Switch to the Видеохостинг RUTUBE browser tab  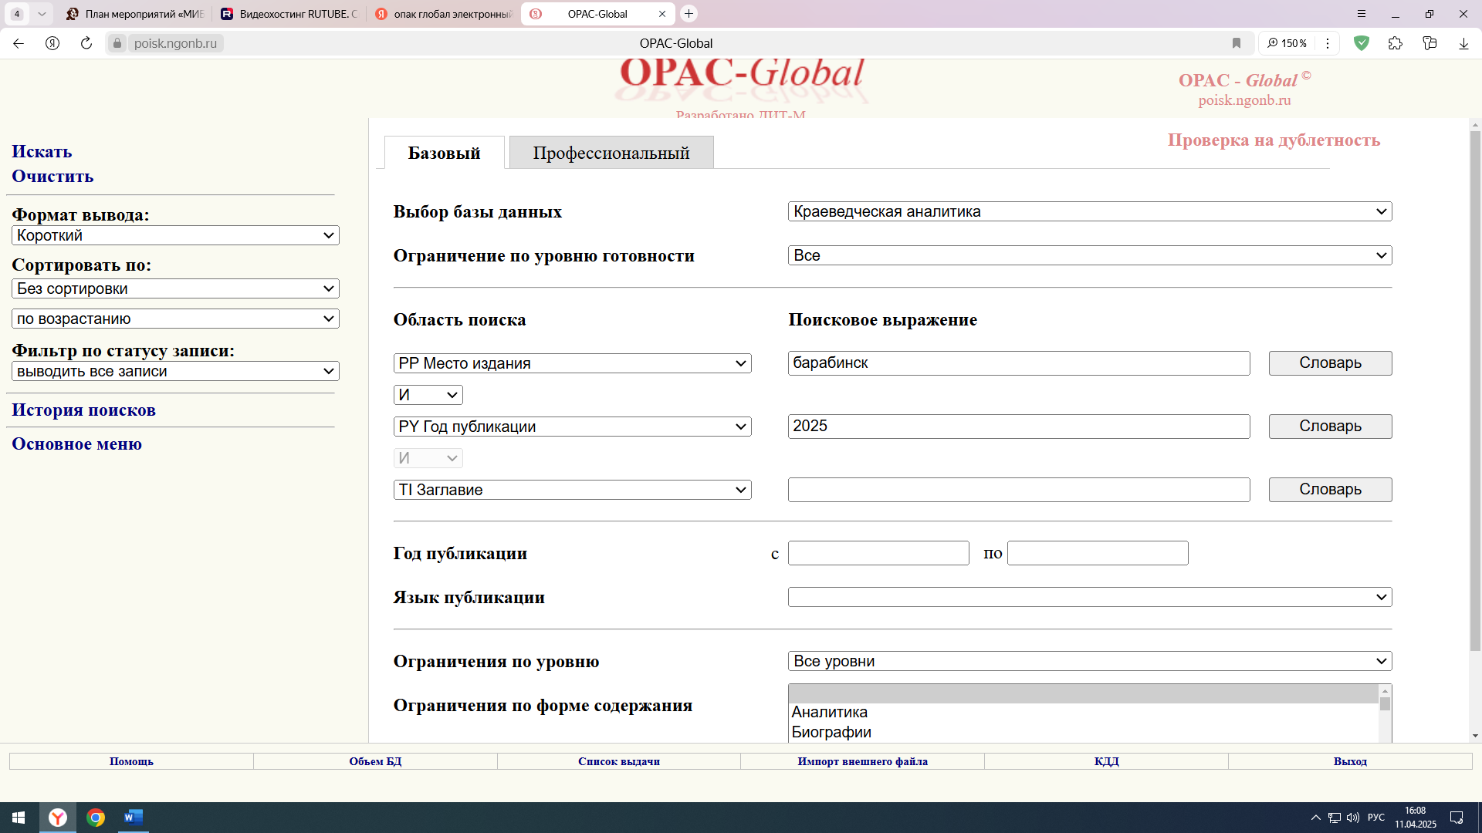289,14
